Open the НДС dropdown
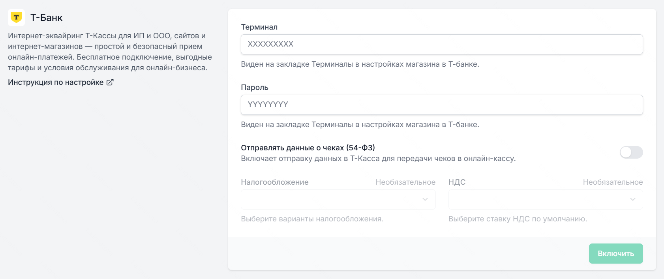Screen dimensions: 664x279 coord(546,199)
